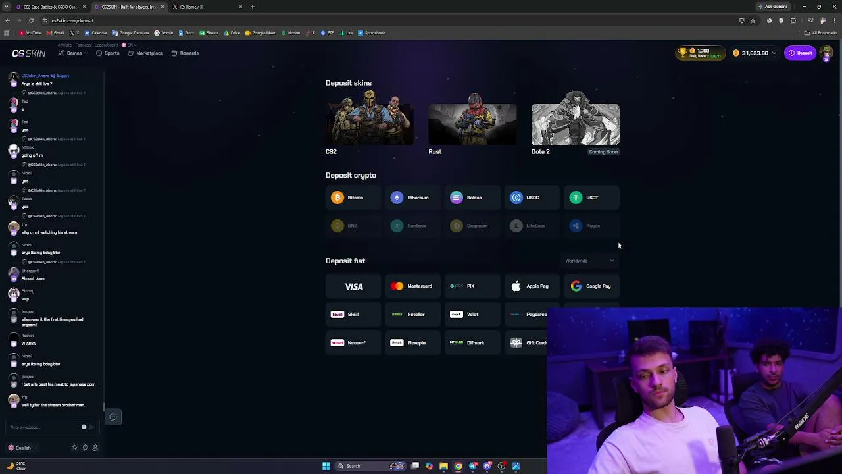
Task: Pay with Flexepin
Action: pos(412,343)
